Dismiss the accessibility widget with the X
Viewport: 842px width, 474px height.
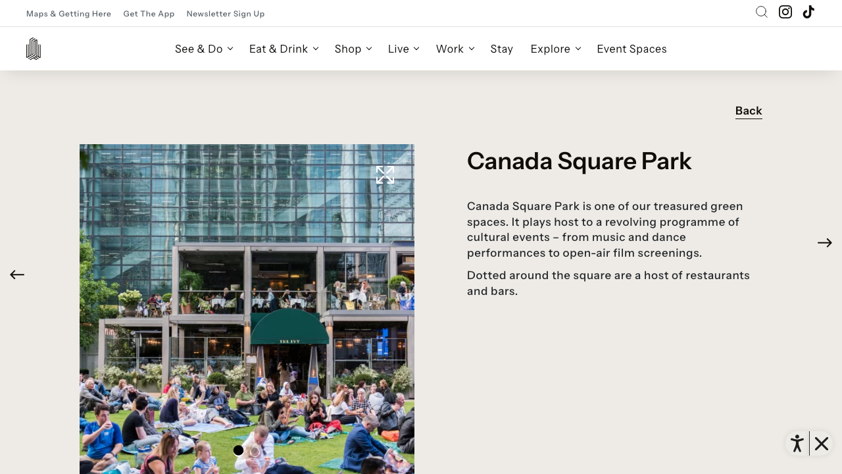pos(821,444)
